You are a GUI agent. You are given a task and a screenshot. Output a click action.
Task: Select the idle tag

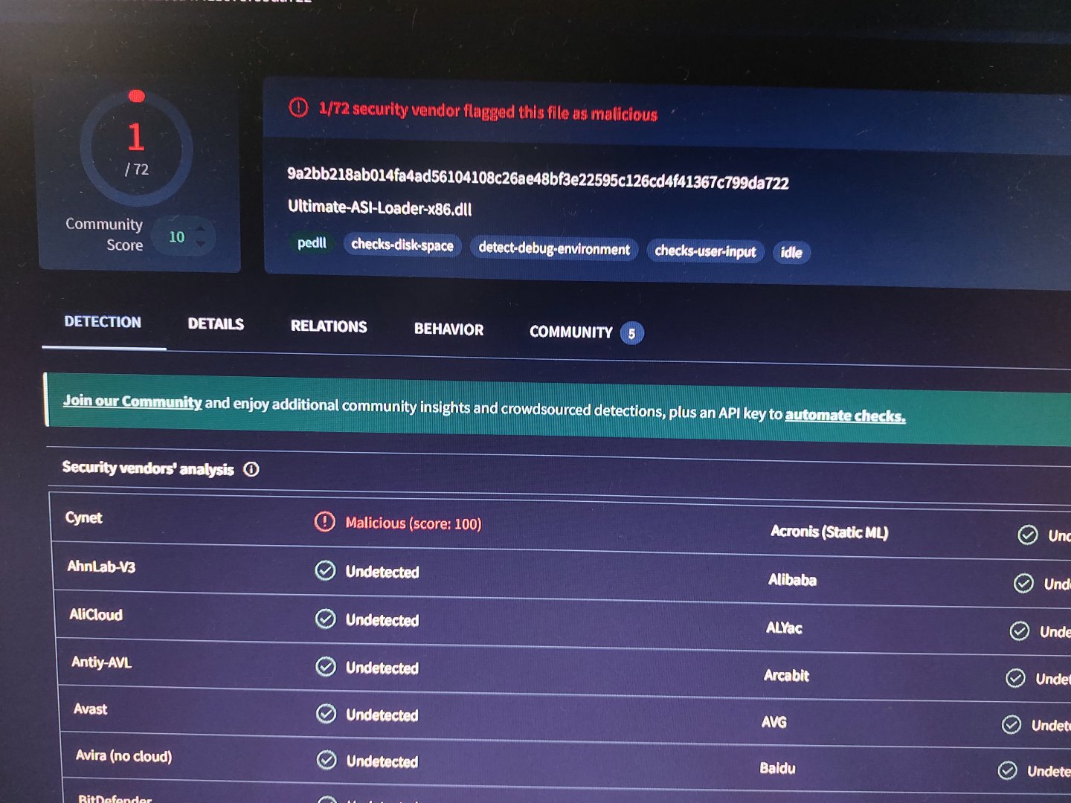(x=791, y=253)
